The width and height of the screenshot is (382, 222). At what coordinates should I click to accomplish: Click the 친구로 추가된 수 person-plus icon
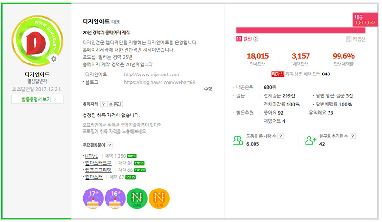pos(311,140)
